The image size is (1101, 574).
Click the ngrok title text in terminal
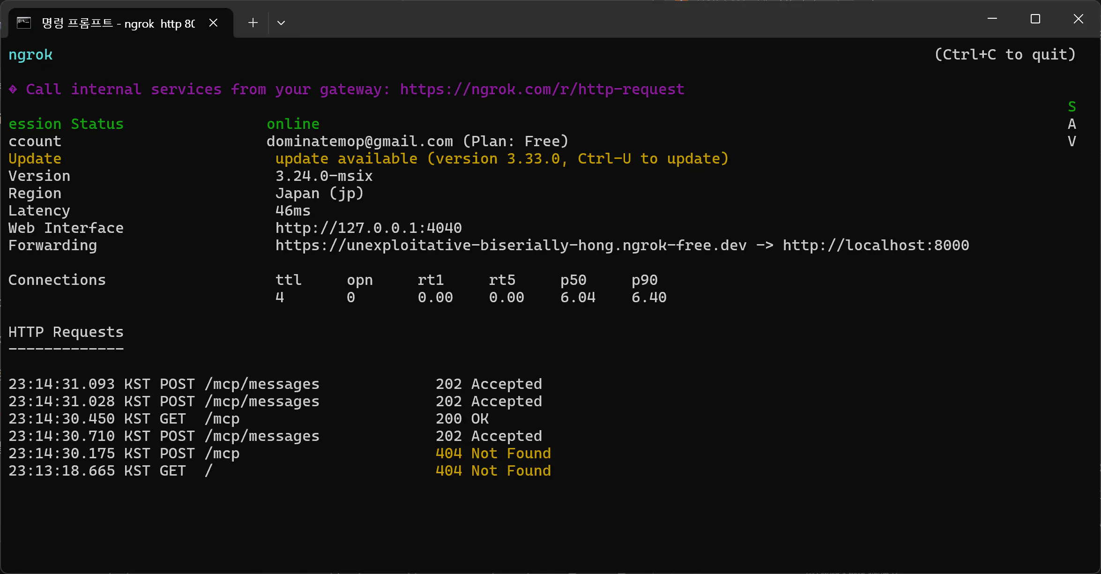pyautogui.click(x=30, y=55)
